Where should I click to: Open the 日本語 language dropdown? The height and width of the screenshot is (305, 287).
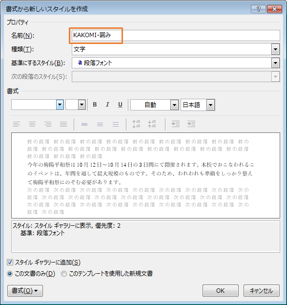point(210,105)
